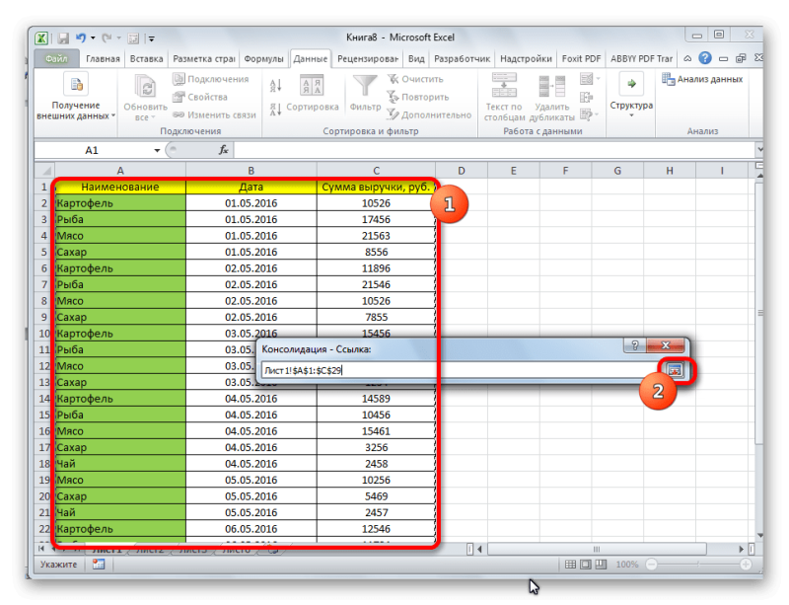Click the Save icon in quick access toolbar
This screenshot has width=789, height=605.
pyautogui.click(x=63, y=38)
